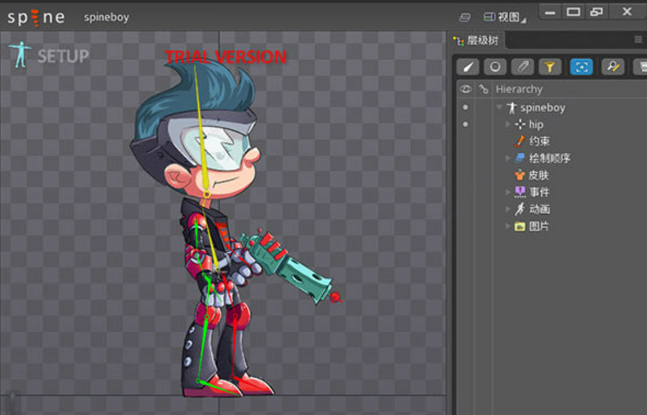Toggle the bones filter button in tree toolbar
647x415 pixels.
click(468, 67)
